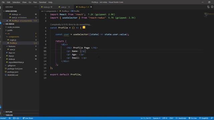Expand the public folder
The height and width of the screenshot is (120, 214).
(x=10, y=30)
